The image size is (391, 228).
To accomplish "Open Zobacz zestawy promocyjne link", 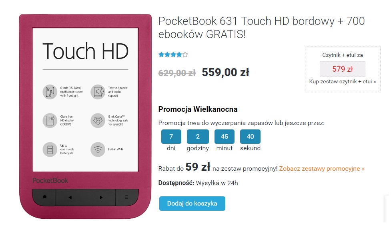I will (322, 169).
